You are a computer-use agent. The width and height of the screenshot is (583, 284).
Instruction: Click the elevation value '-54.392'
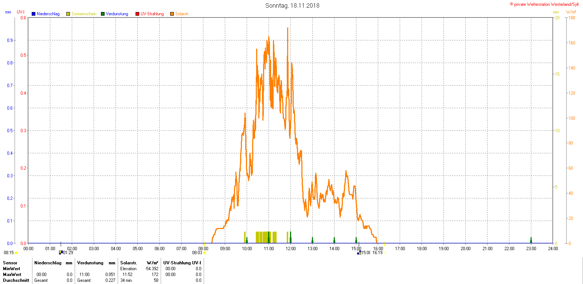(x=152, y=269)
